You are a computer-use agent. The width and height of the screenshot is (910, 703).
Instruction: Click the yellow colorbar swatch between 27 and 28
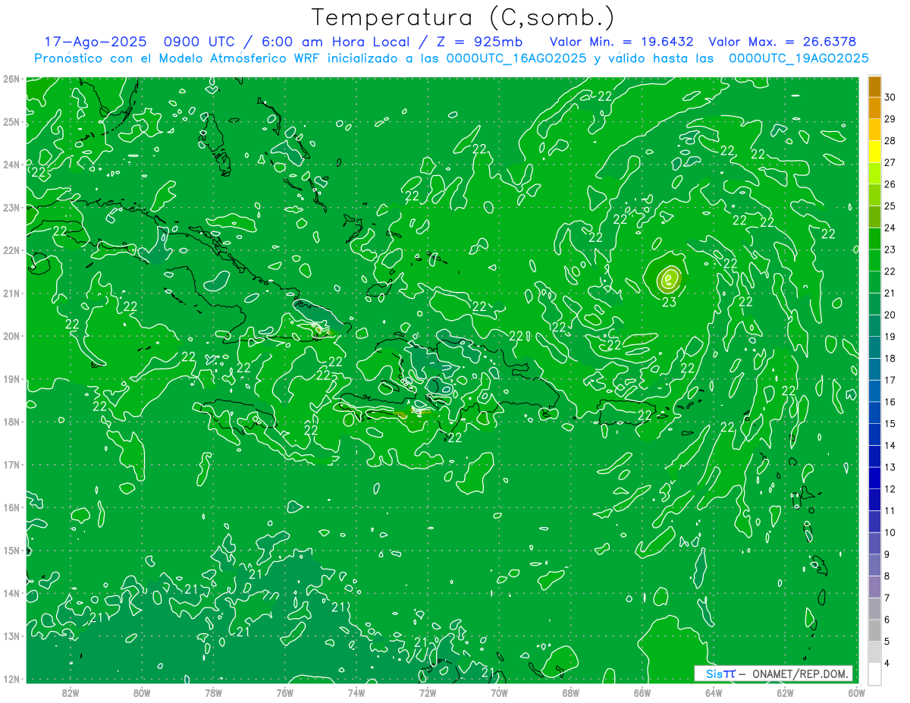874,152
